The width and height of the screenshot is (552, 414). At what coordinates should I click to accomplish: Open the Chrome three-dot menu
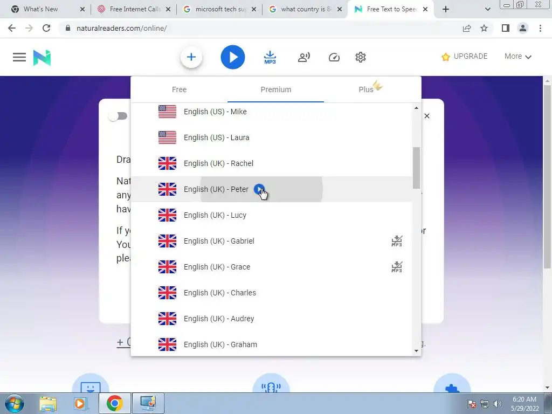click(x=540, y=28)
